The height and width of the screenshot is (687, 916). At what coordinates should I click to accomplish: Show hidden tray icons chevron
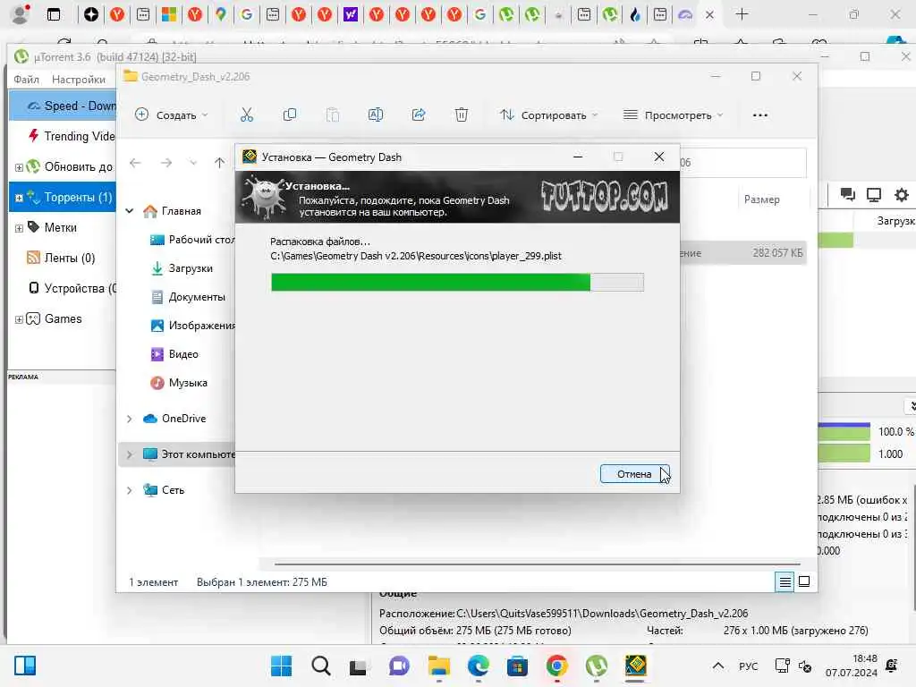coord(718,666)
